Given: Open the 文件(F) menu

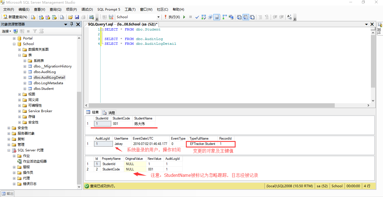Looking at the screenshot, I should [x=9, y=10].
